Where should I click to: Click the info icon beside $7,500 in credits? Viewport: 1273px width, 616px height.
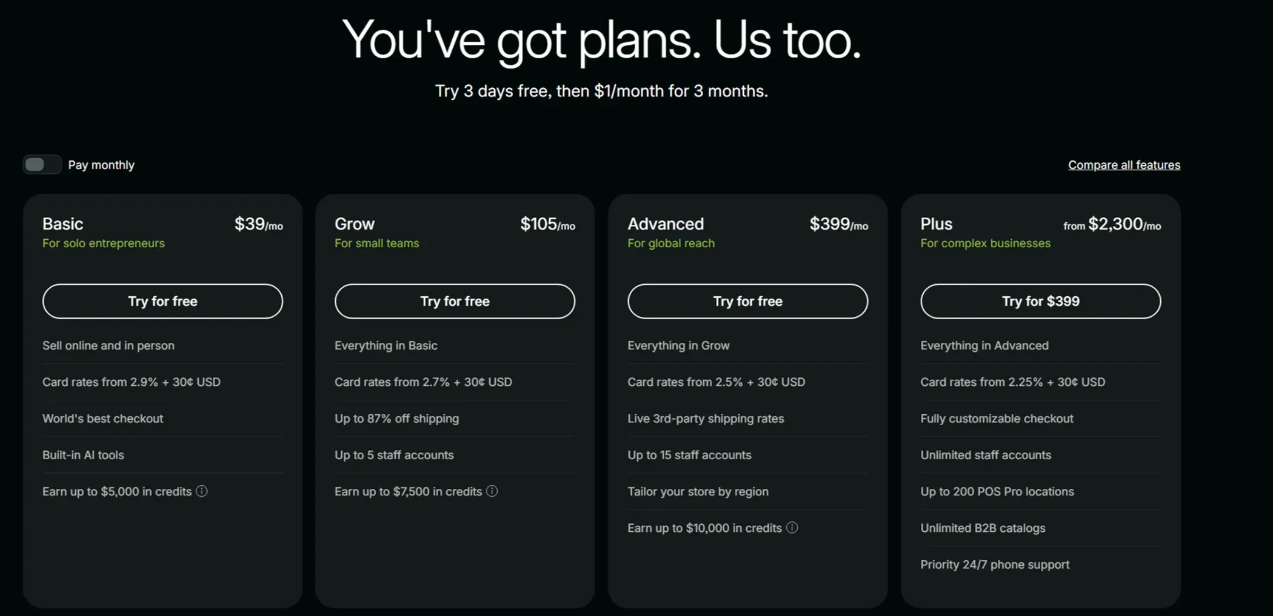tap(492, 492)
